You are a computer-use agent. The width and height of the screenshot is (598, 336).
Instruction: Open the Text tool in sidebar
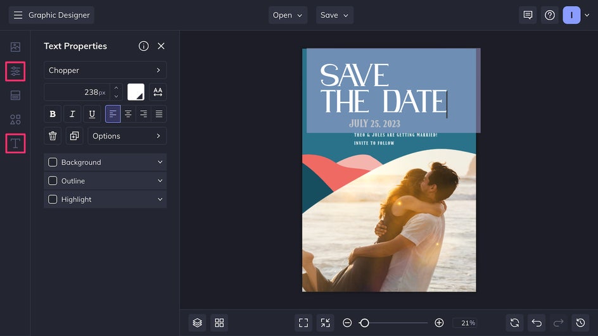[15, 144]
